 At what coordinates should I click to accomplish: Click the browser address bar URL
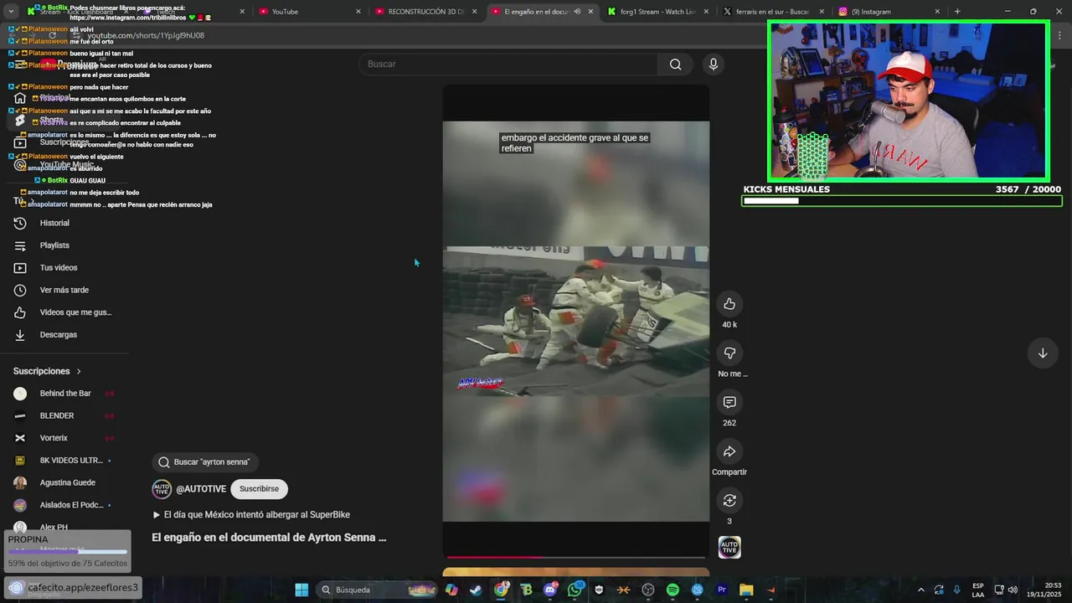click(x=146, y=36)
